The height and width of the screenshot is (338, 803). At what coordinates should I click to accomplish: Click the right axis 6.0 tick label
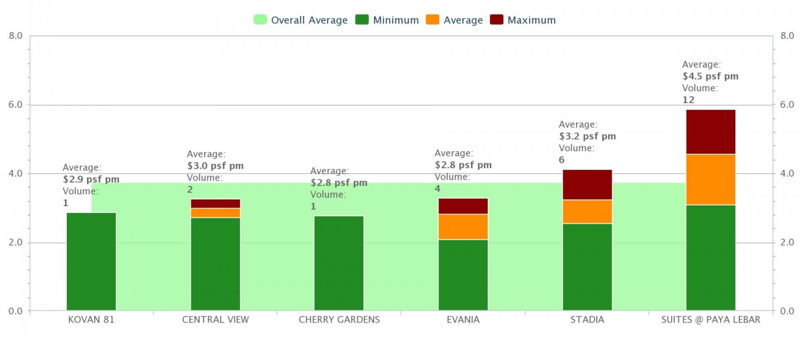[x=788, y=104]
